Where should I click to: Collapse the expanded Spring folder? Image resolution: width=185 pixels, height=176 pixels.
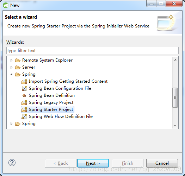click(x=11, y=74)
